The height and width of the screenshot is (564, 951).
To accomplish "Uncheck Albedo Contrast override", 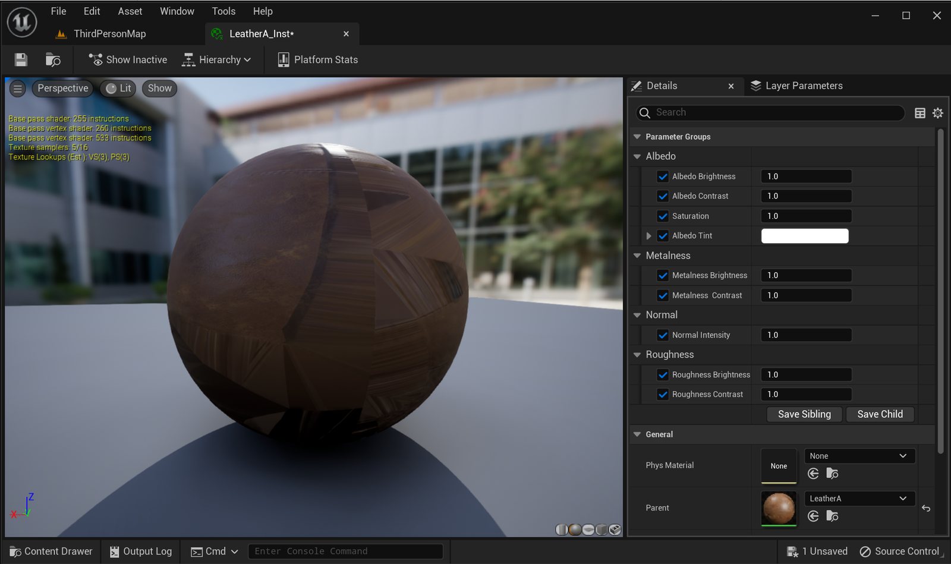I will coord(663,196).
